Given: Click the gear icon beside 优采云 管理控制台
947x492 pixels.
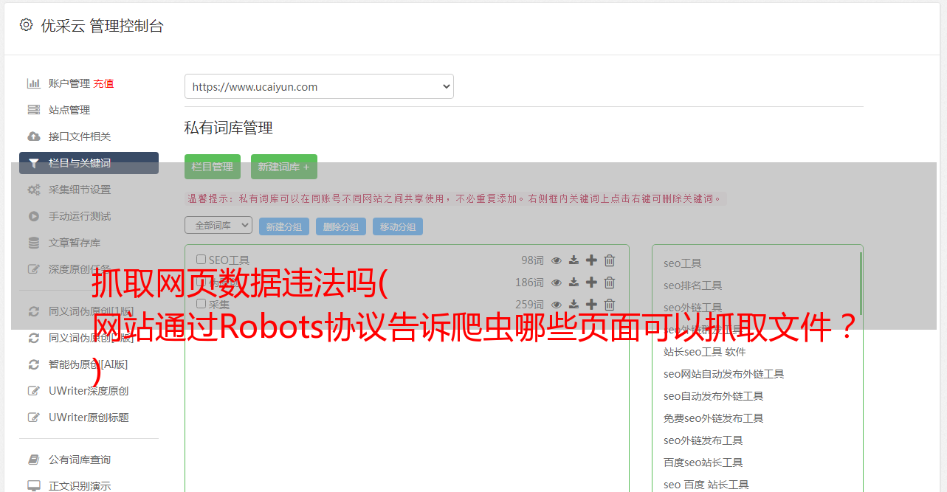Looking at the screenshot, I should pyautogui.click(x=26, y=25).
